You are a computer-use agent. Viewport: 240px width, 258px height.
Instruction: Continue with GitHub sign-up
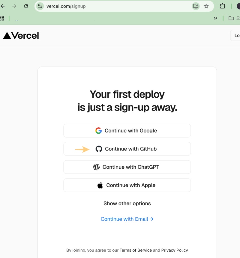tap(127, 149)
